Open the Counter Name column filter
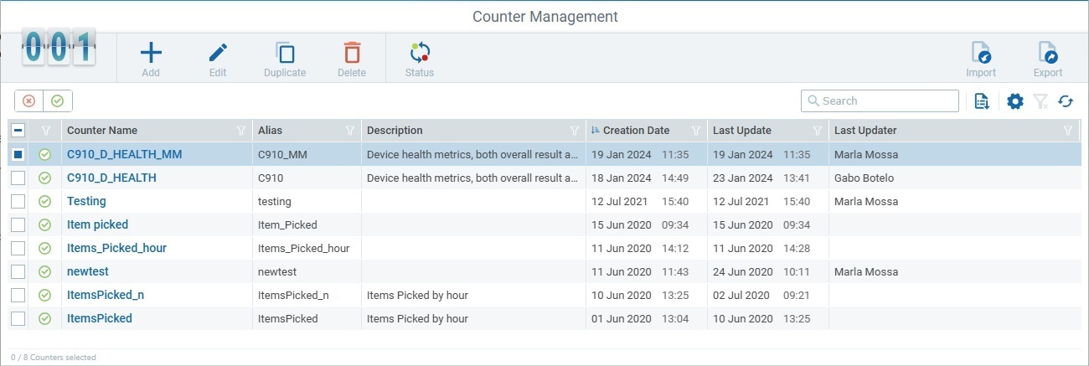The height and width of the screenshot is (366, 1089). 241,131
